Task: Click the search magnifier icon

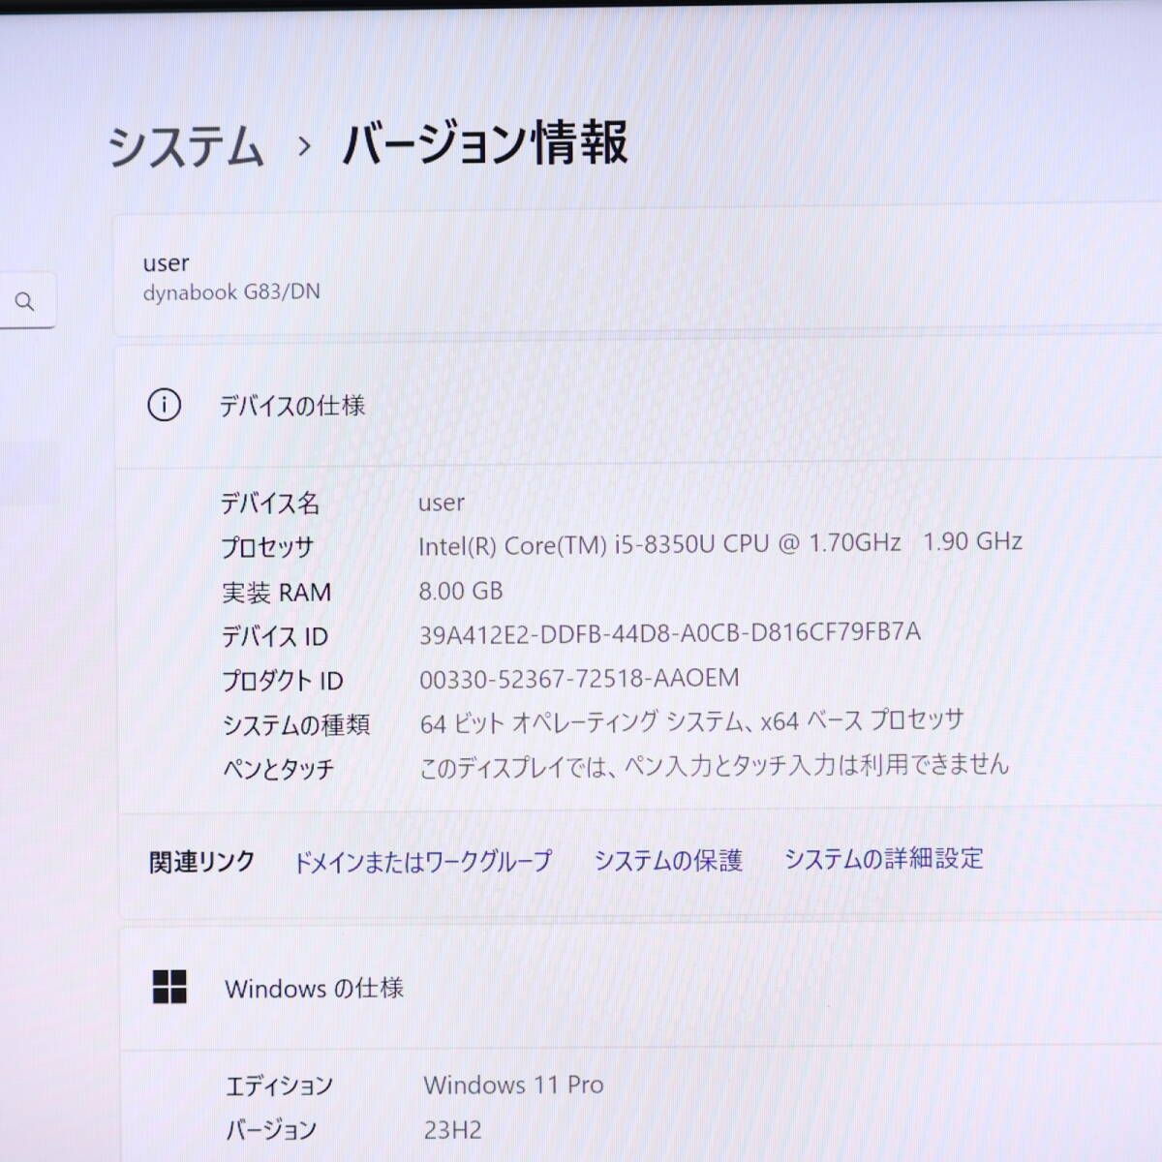Action: pos(25,302)
